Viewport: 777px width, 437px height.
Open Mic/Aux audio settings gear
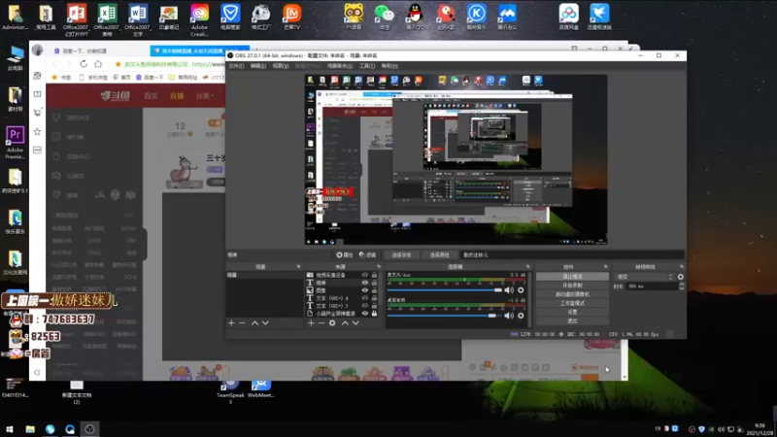pyautogui.click(x=521, y=290)
